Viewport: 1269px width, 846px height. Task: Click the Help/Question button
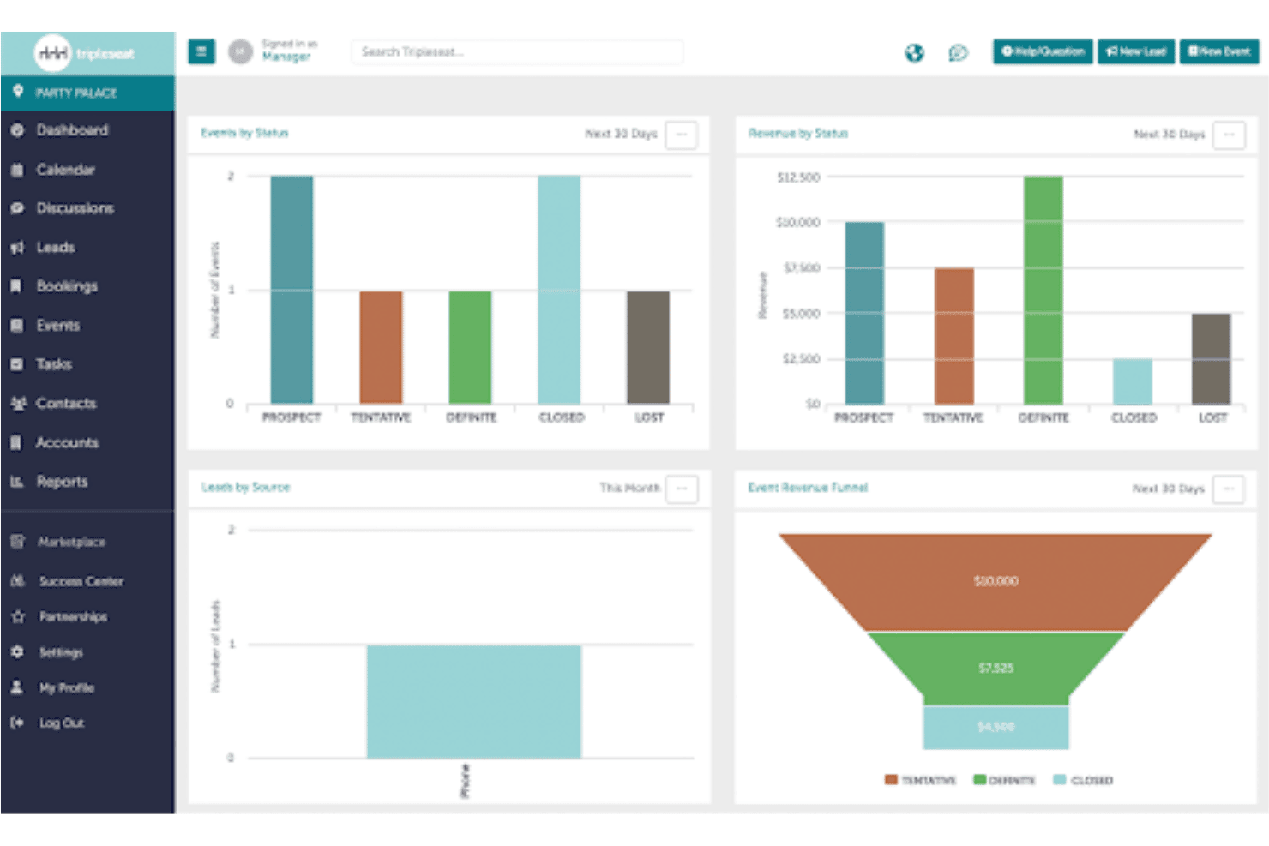(1043, 51)
